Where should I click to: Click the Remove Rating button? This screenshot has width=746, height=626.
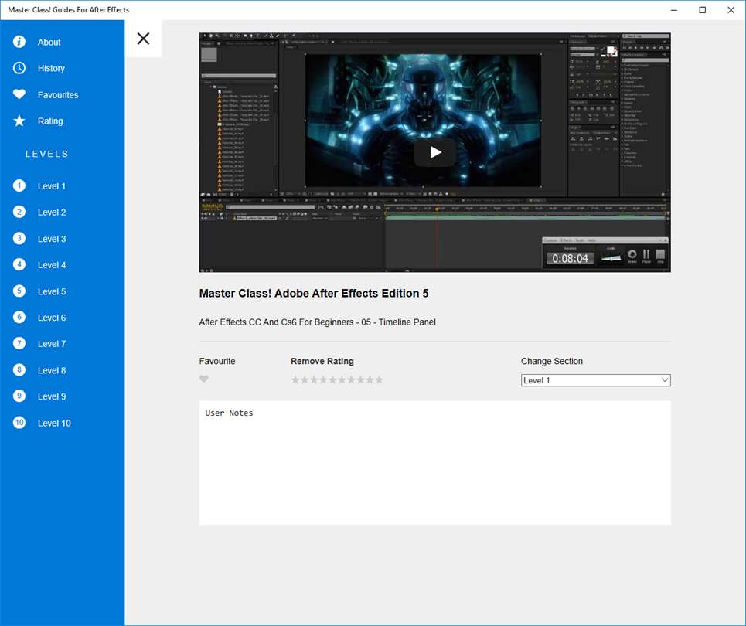click(322, 361)
